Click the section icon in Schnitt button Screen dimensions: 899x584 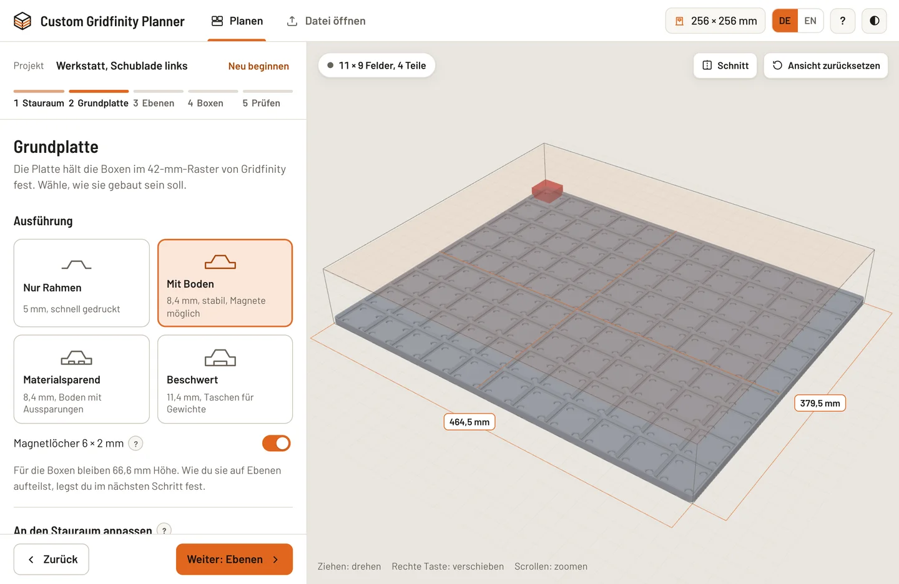(707, 66)
